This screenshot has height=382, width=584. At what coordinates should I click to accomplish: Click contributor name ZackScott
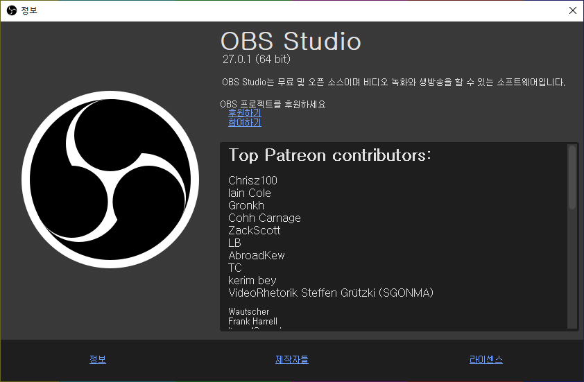coord(254,230)
